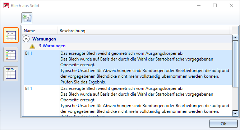Select the third tabbed table view icon
The image size is (240, 130).
(11, 74)
